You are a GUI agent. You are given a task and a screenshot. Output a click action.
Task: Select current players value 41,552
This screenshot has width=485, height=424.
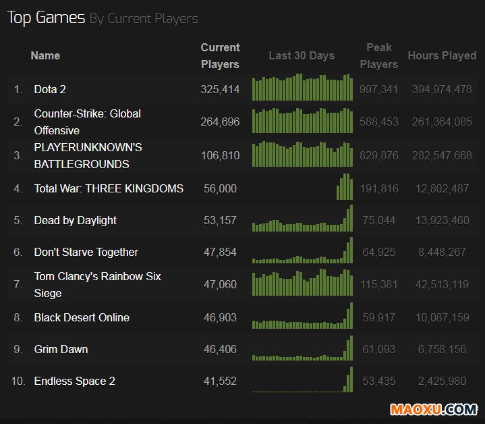point(220,381)
